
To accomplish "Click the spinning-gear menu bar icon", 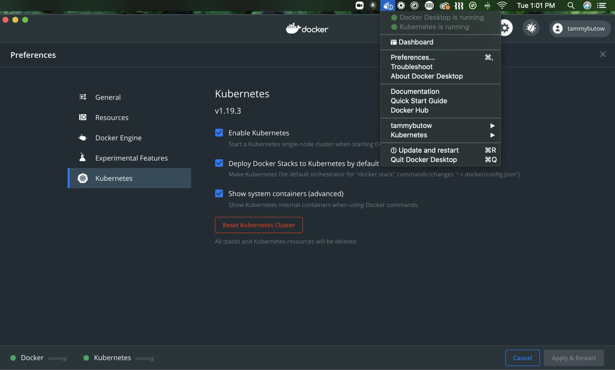I will pos(401,6).
